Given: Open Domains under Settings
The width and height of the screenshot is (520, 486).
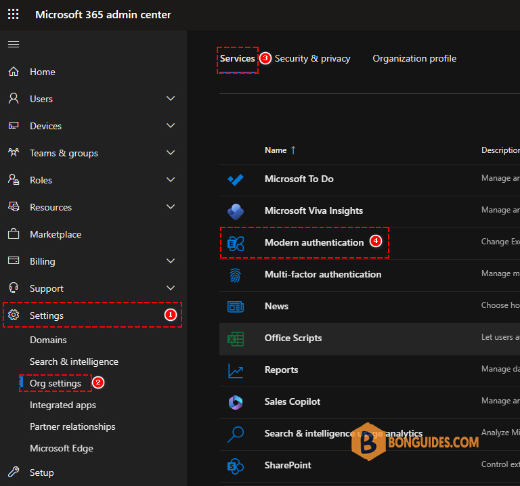Looking at the screenshot, I should (x=49, y=340).
